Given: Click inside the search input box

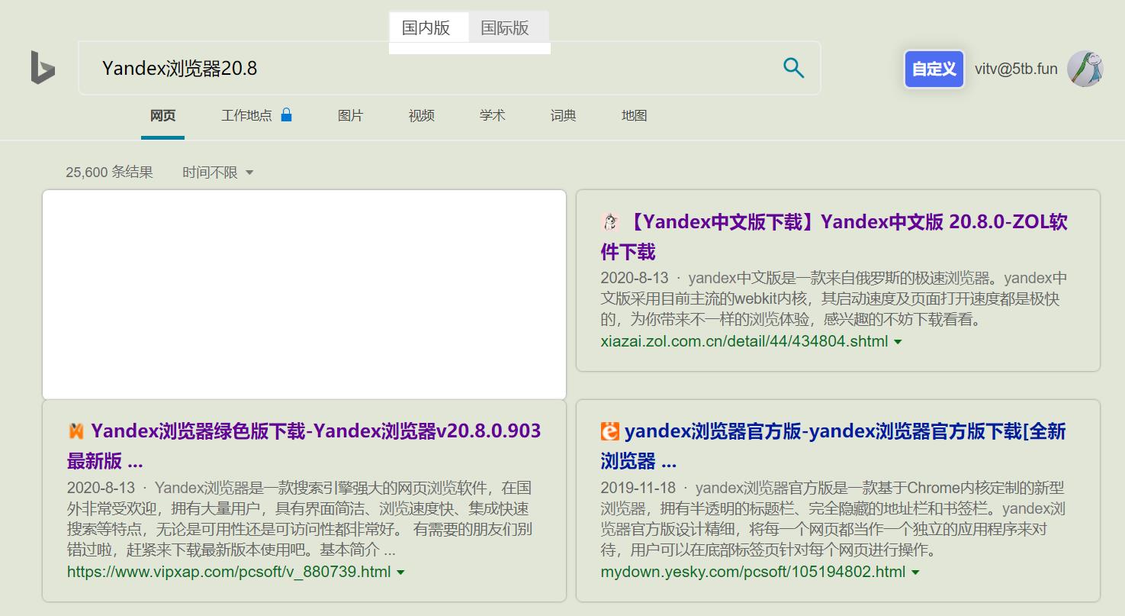Looking at the screenshot, I should click(343, 68).
